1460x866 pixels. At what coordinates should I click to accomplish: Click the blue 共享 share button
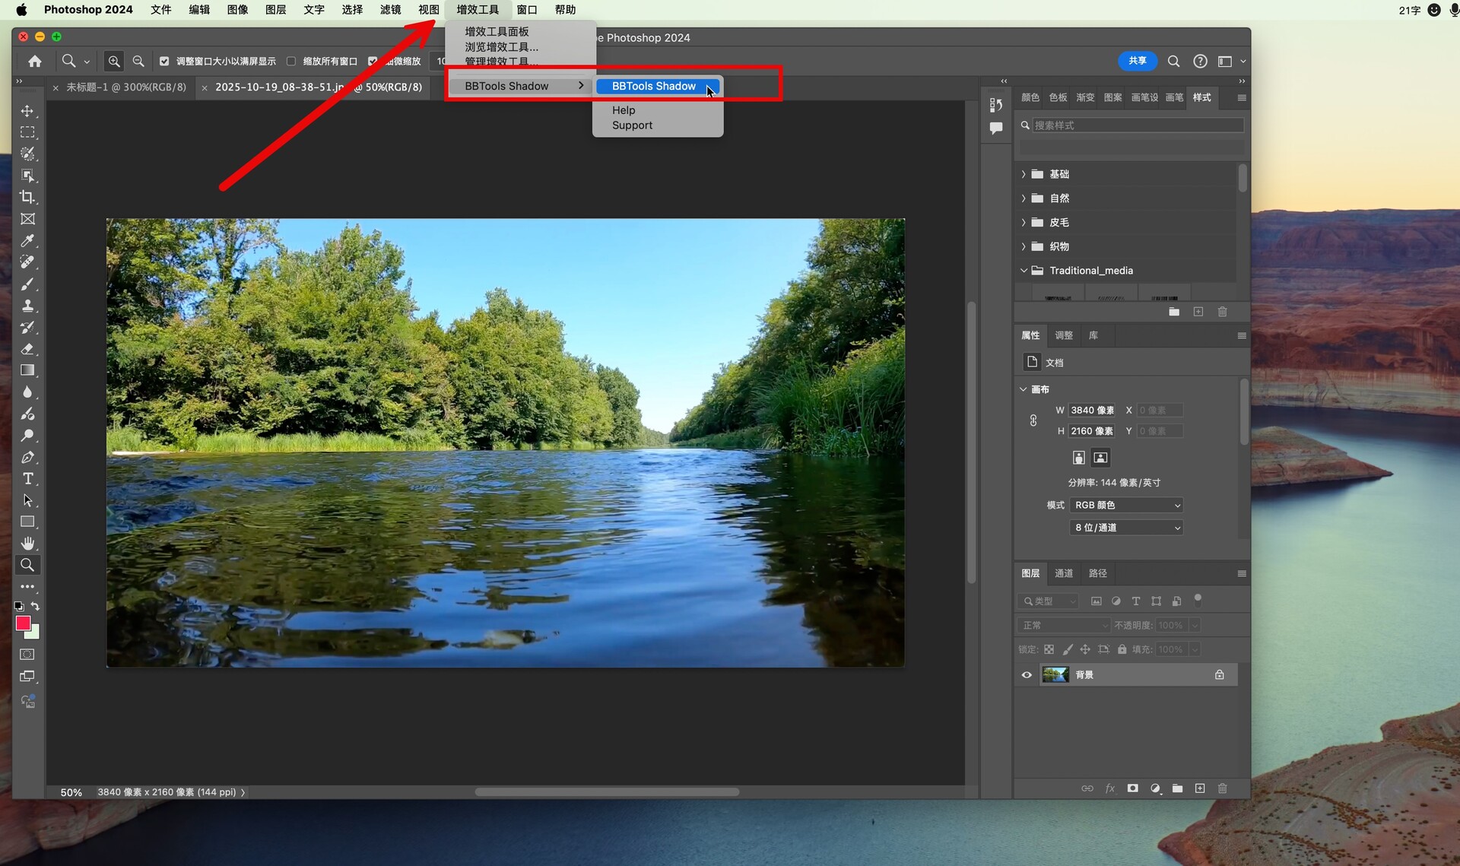click(x=1137, y=61)
